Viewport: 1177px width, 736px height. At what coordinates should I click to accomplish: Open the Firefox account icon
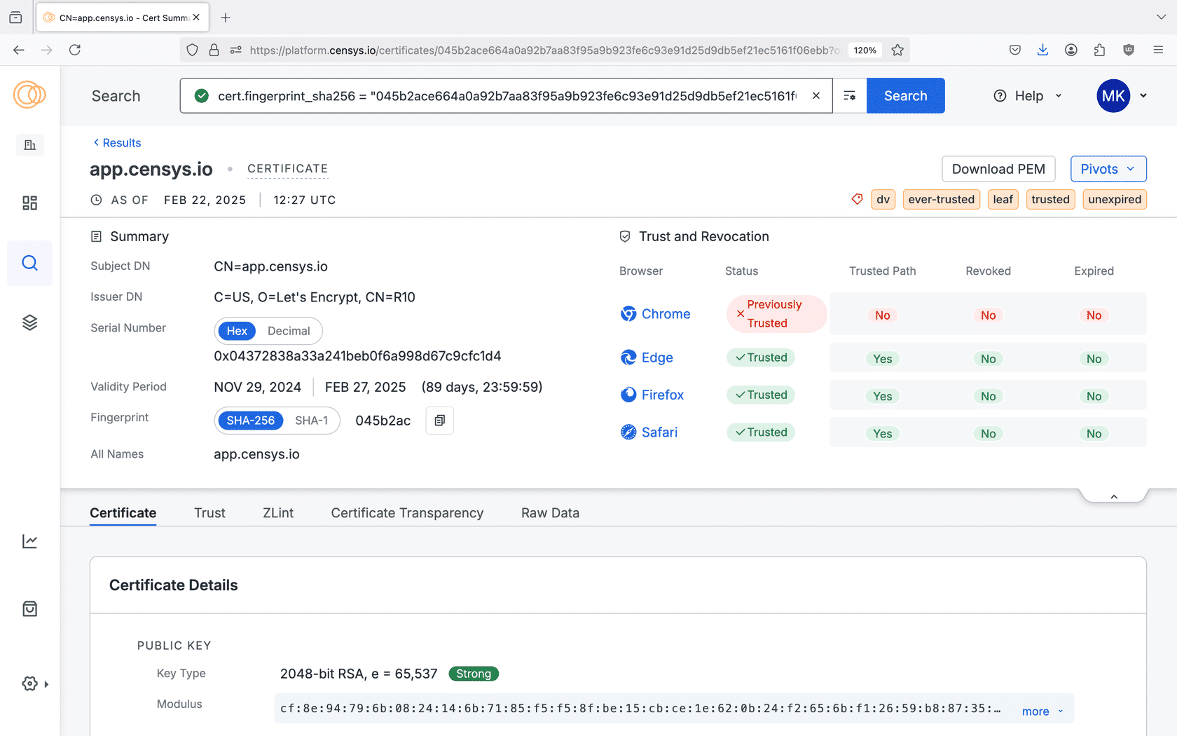[1071, 50]
